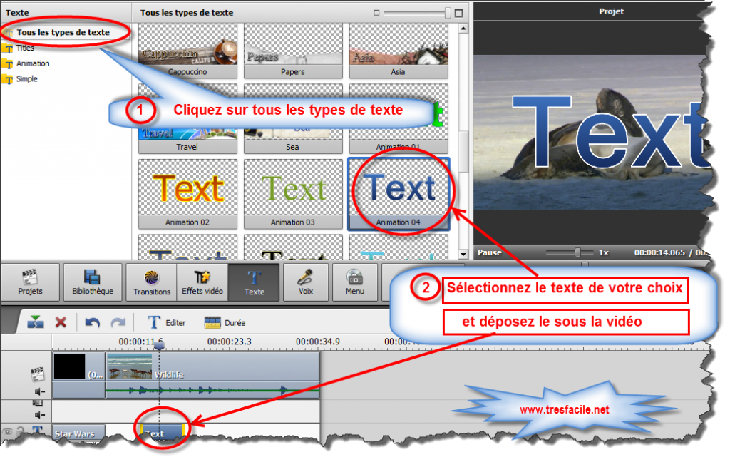Viewport: 730px width, 462px height.
Task: Select the Bibliothèque icon
Action: [x=93, y=281]
